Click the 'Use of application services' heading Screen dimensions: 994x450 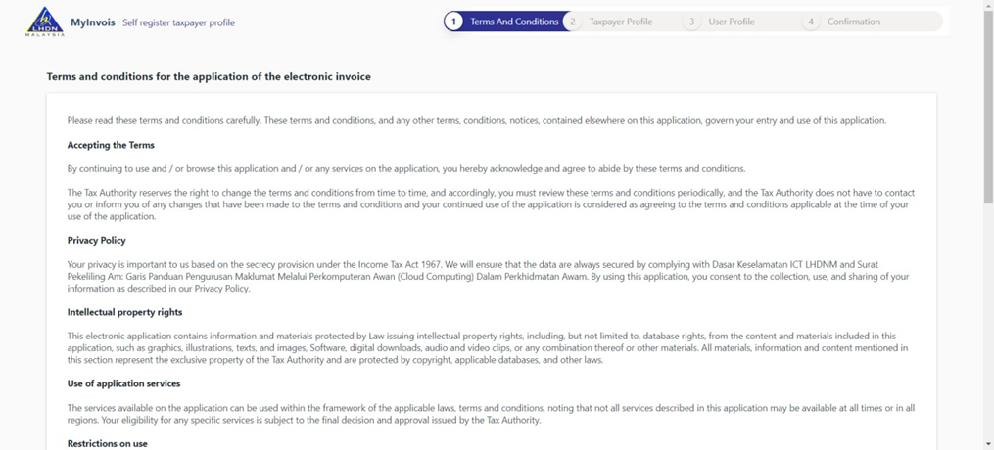(123, 384)
